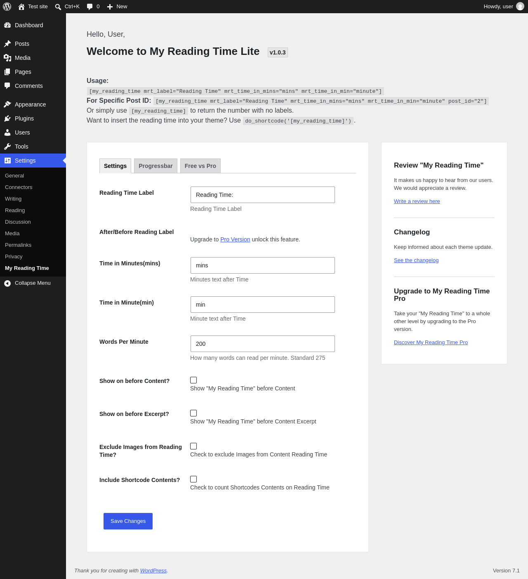The height and width of the screenshot is (579, 528).
Task: Click the Collapse Menu arrow icon
Action: point(7,283)
